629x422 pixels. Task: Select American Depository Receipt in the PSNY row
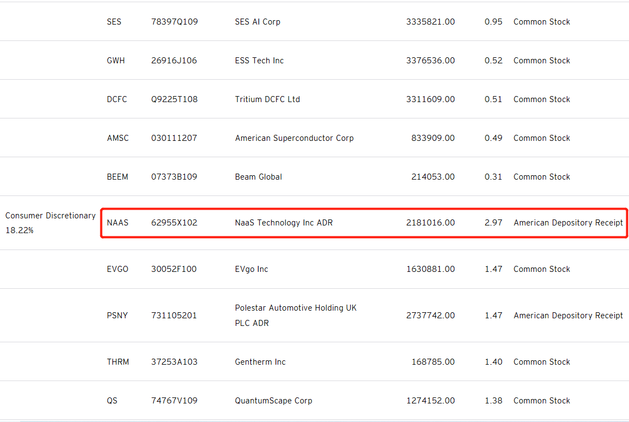(x=568, y=316)
